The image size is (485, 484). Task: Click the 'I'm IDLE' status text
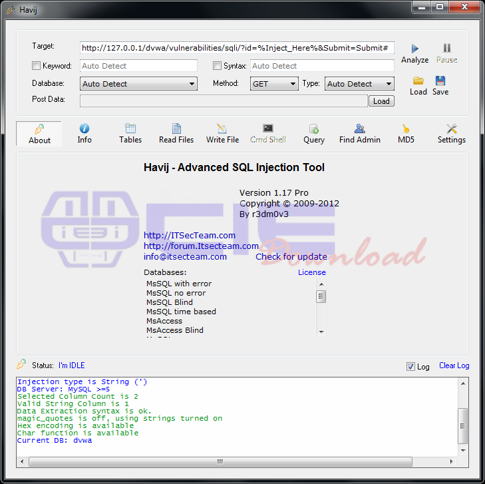pyautogui.click(x=71, y=365)
